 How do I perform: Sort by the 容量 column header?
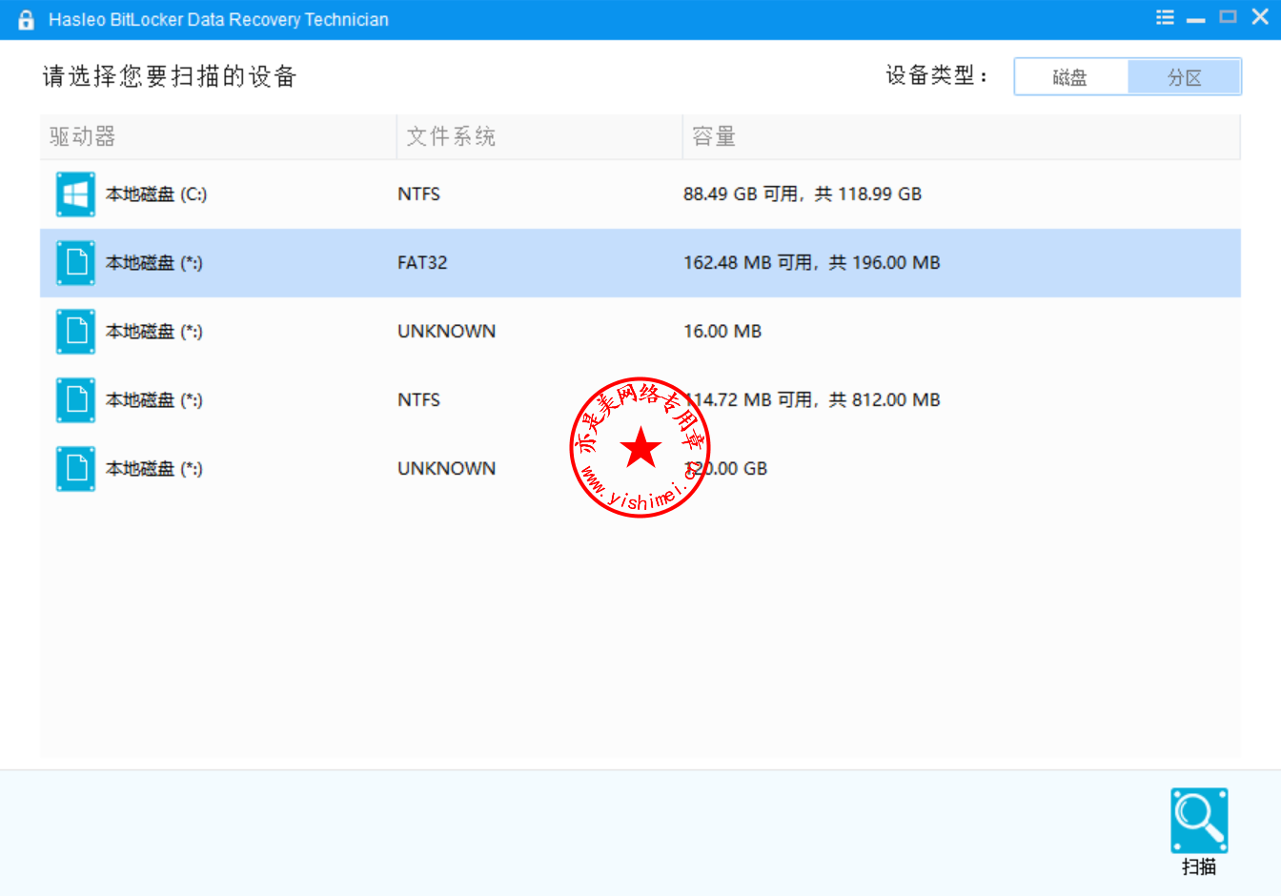coord(714,137)
